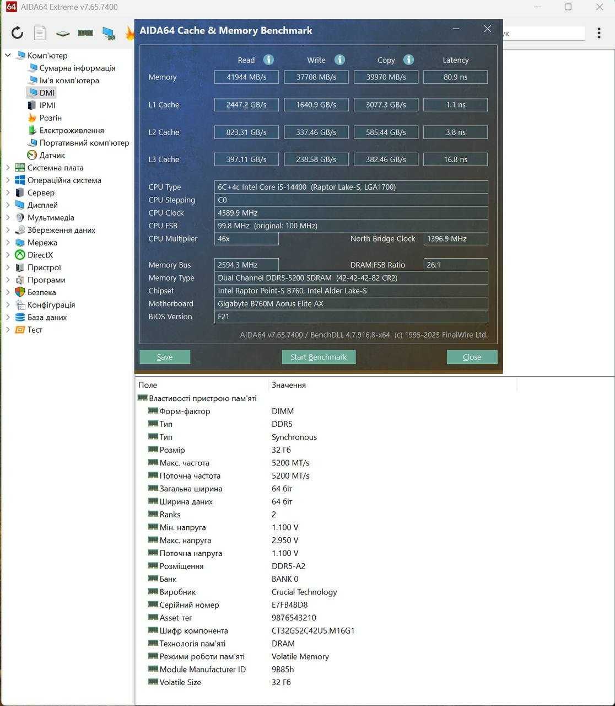Click the Refresh toolbar icon
This screenshot has height=706, width=615.
pos(17,33)
